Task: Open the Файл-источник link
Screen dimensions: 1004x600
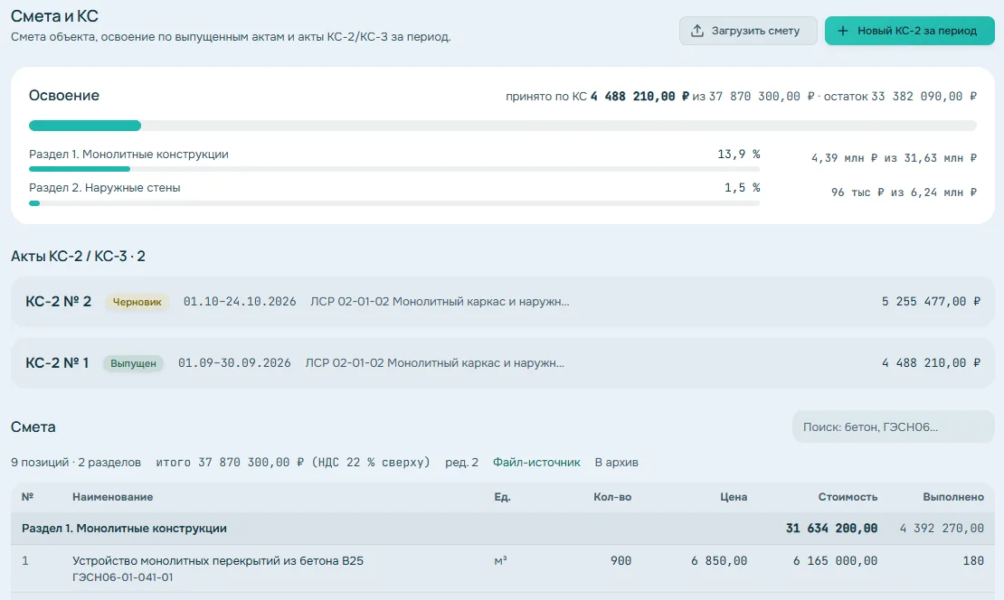Action: [536, 463]
